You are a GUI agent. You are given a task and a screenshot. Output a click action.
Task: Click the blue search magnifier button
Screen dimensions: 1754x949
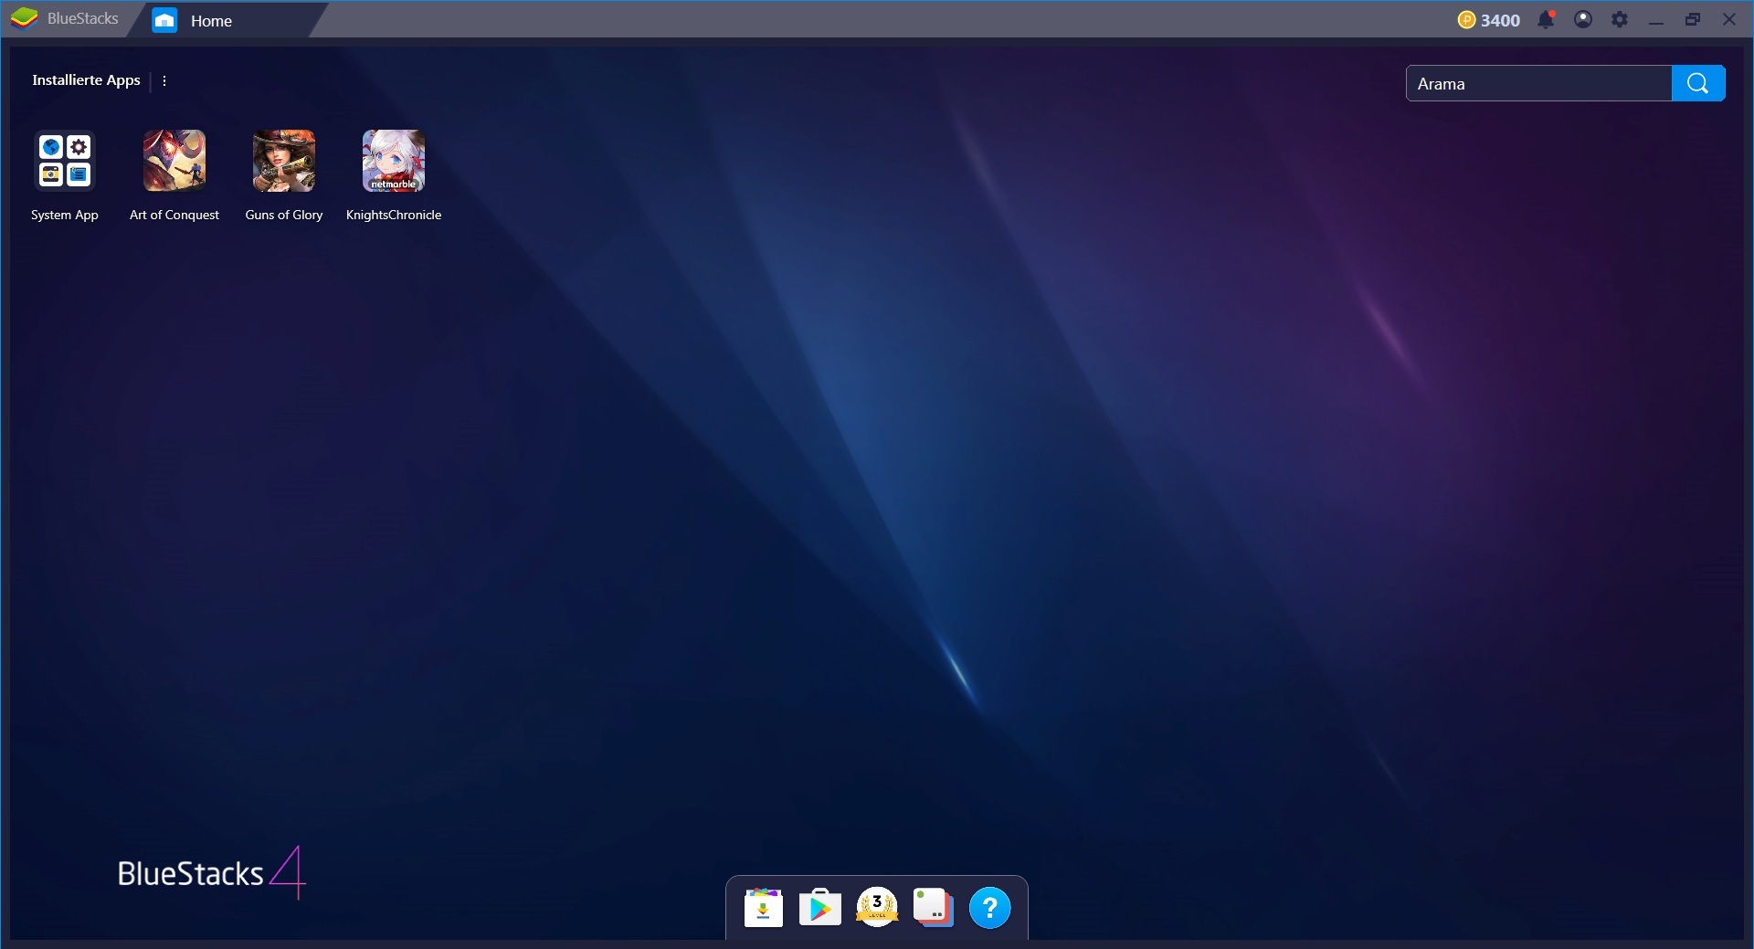1698,83
